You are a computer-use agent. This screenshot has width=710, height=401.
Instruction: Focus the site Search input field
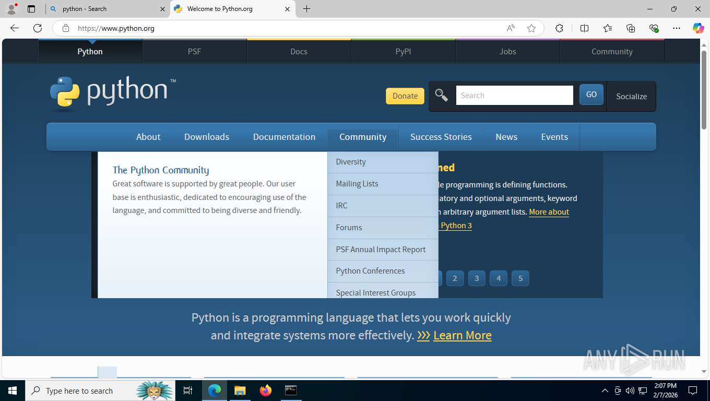coord(515,95)
